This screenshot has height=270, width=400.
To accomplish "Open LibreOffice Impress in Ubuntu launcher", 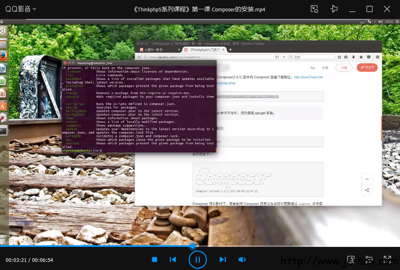I will coord(3,94).
